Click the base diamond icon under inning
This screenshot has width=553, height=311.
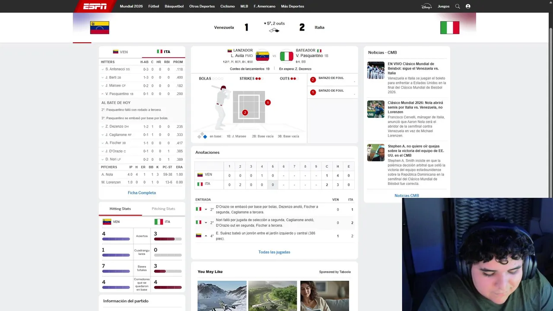point(274,30)
